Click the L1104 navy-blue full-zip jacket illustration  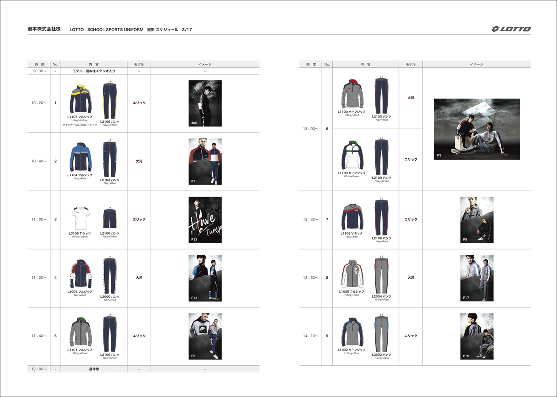coord(80,158)
